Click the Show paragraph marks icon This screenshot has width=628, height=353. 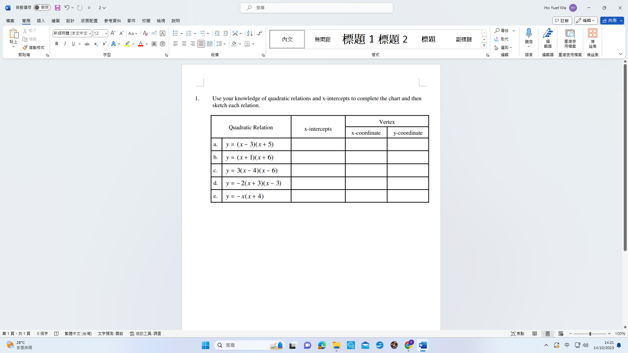tap(260, 33)
